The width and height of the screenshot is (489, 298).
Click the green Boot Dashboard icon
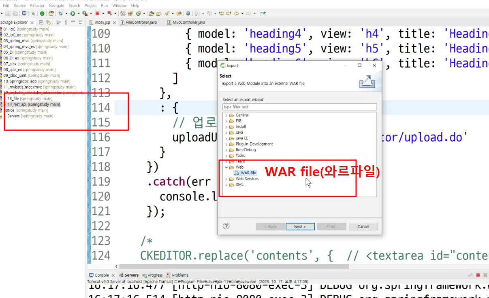click(x=42, y=13)
